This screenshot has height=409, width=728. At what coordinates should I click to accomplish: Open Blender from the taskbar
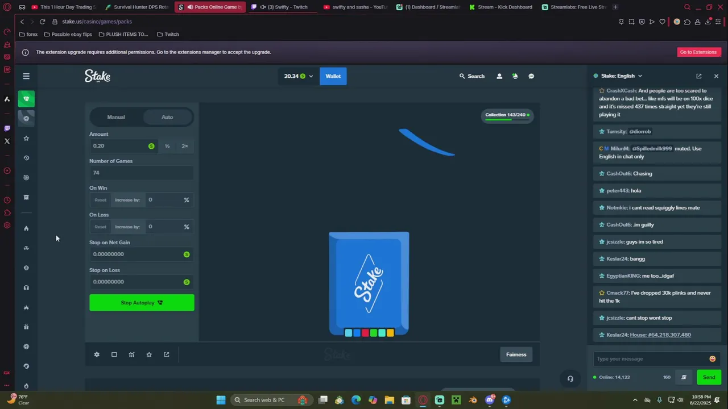473,400
